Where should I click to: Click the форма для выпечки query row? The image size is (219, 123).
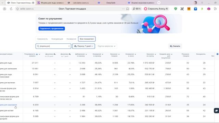pyautogui.click(x=107, y=83)
